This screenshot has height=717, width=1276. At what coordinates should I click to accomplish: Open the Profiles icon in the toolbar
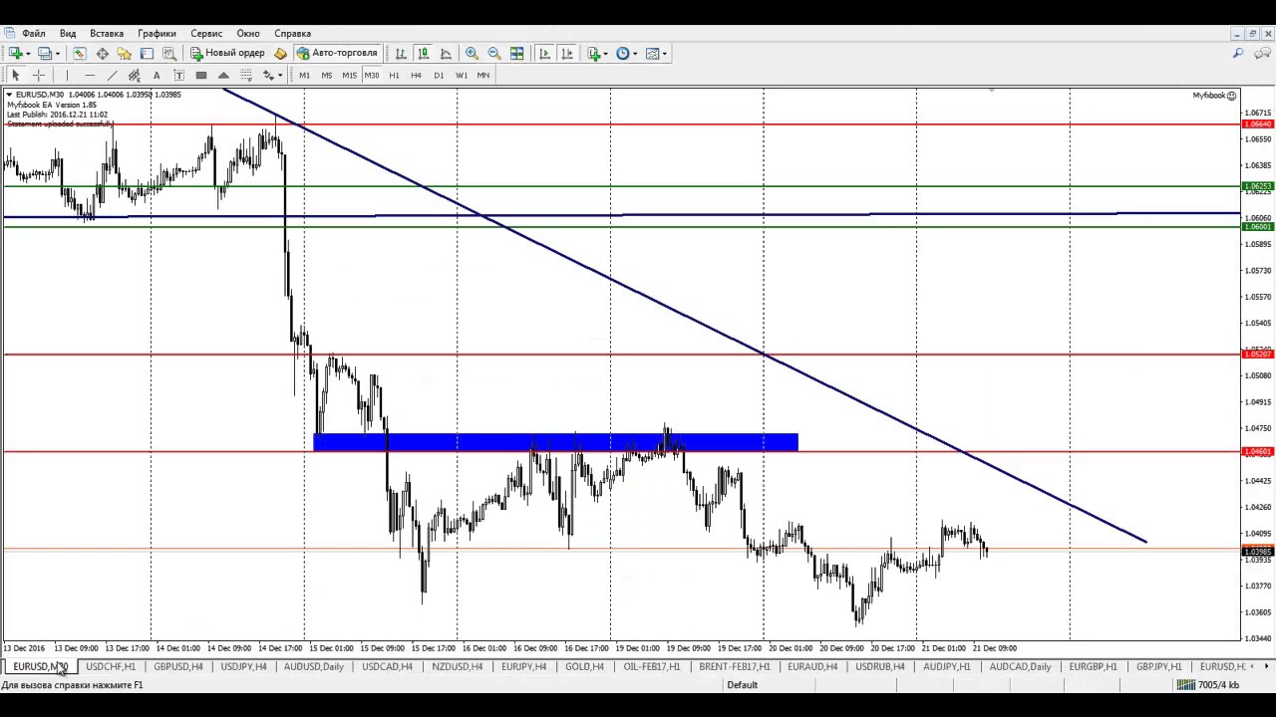point(45,53)
